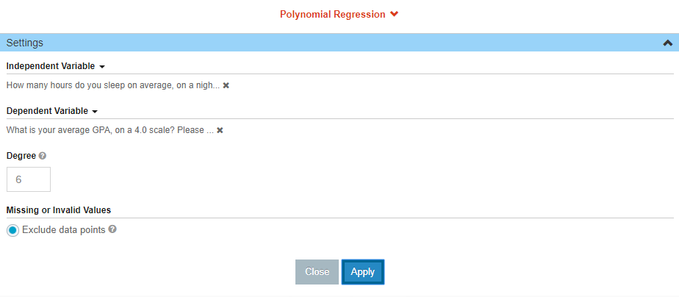Click the Apply button
Image resolution: width=679 pixels, height=297 pixels.
[363, 272]
